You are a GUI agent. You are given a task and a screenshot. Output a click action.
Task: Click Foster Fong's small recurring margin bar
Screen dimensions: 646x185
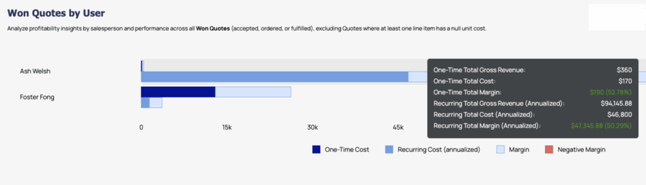(156, 103)
